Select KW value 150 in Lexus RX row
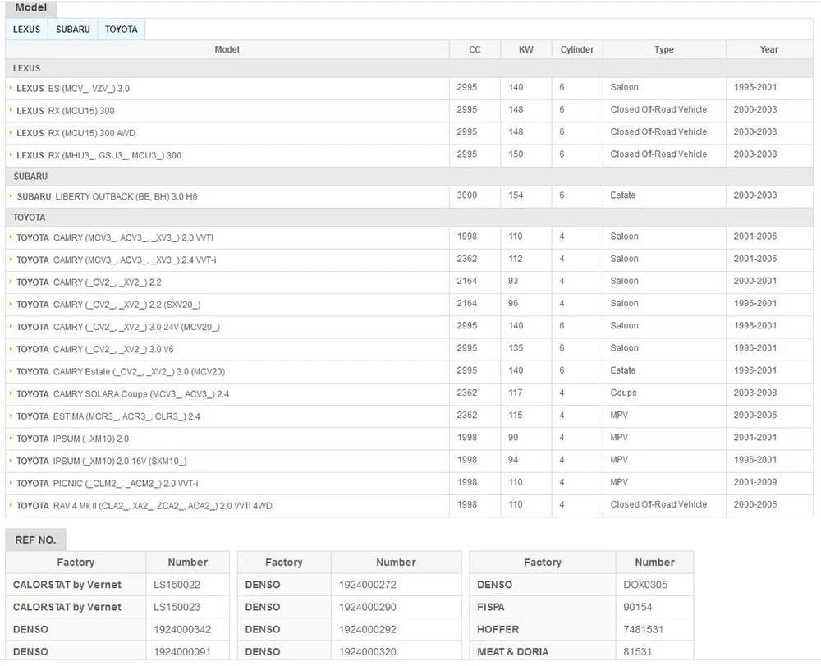Screen dimensions: 821x666 click(x=516, y=154)
